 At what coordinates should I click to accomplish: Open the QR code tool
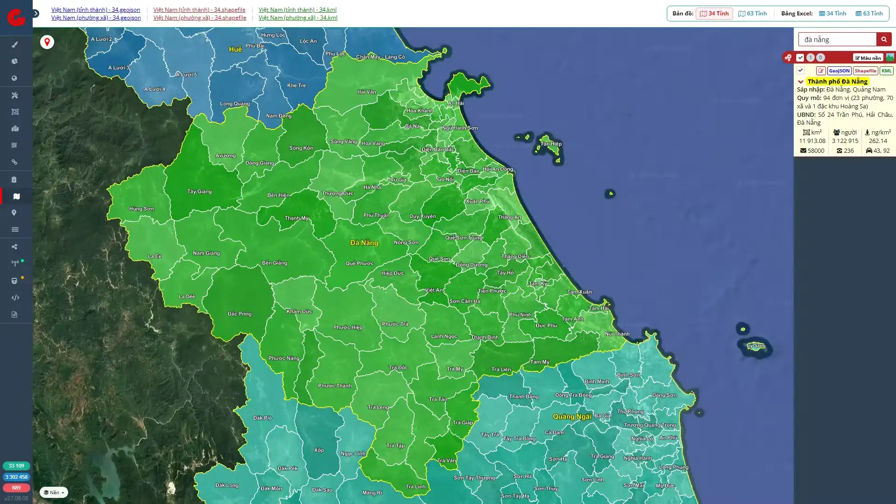(x=14, y=145)
